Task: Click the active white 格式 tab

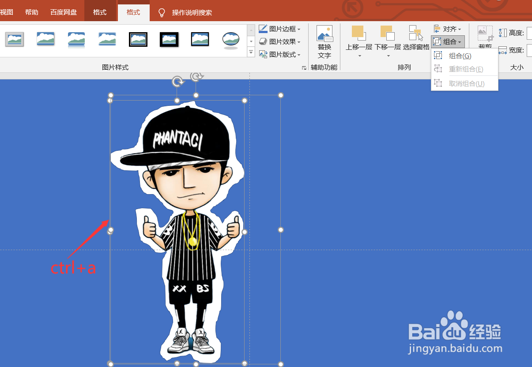Action: (133, 12)
